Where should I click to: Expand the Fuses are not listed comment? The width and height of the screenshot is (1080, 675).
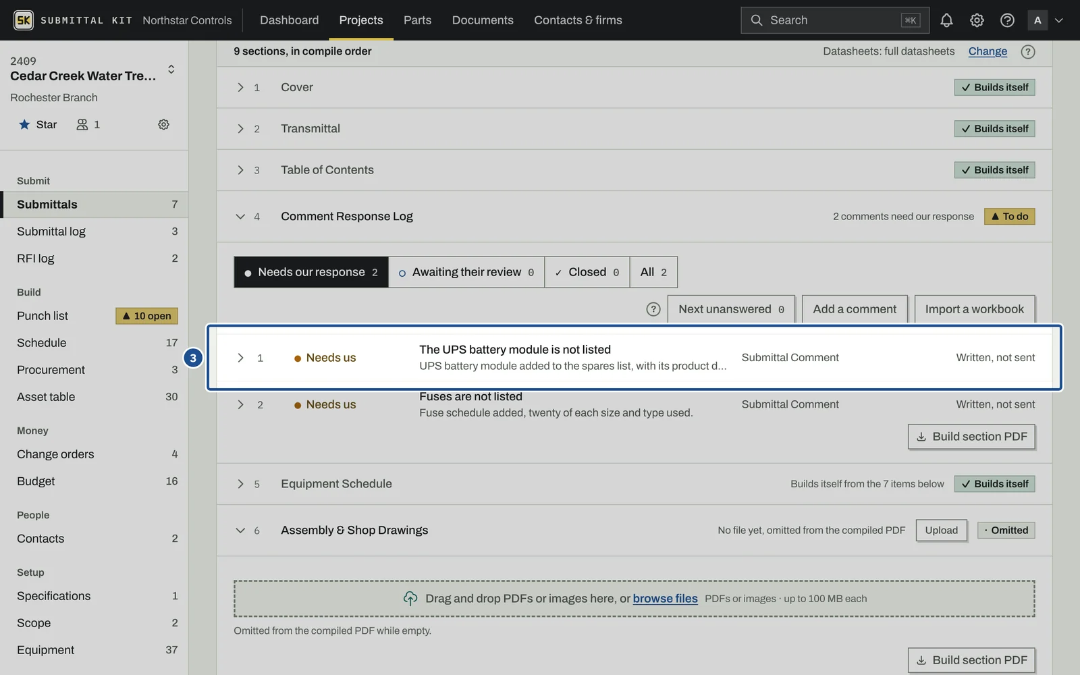point(240,404)
